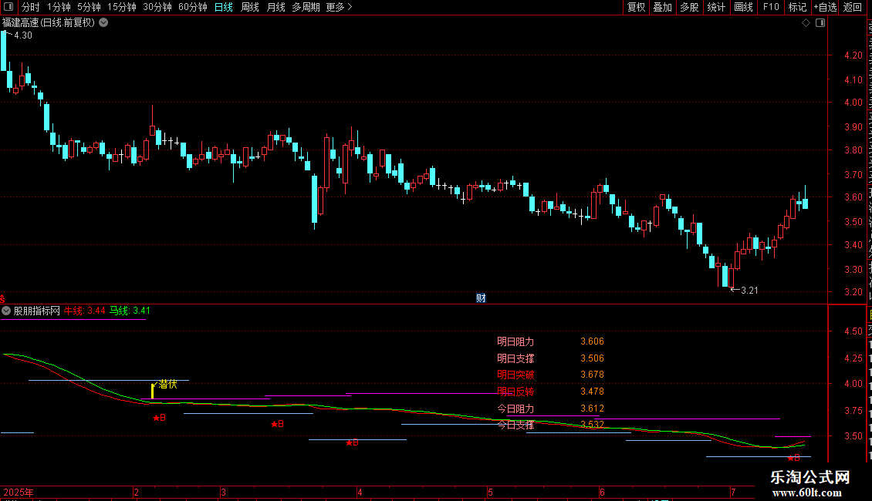Click 明日反转 value 3.478

pyautogui.click(x=592, y=392)
